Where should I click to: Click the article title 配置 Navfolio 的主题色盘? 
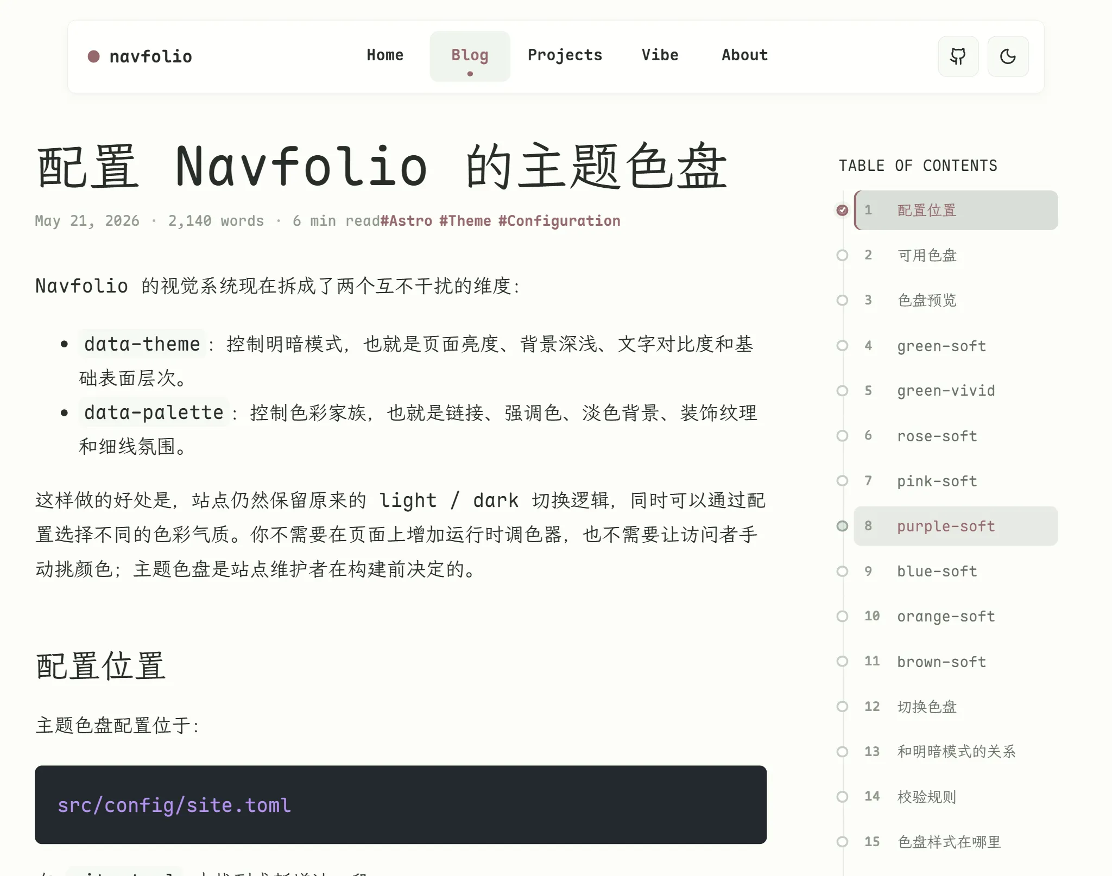(382, 166)
